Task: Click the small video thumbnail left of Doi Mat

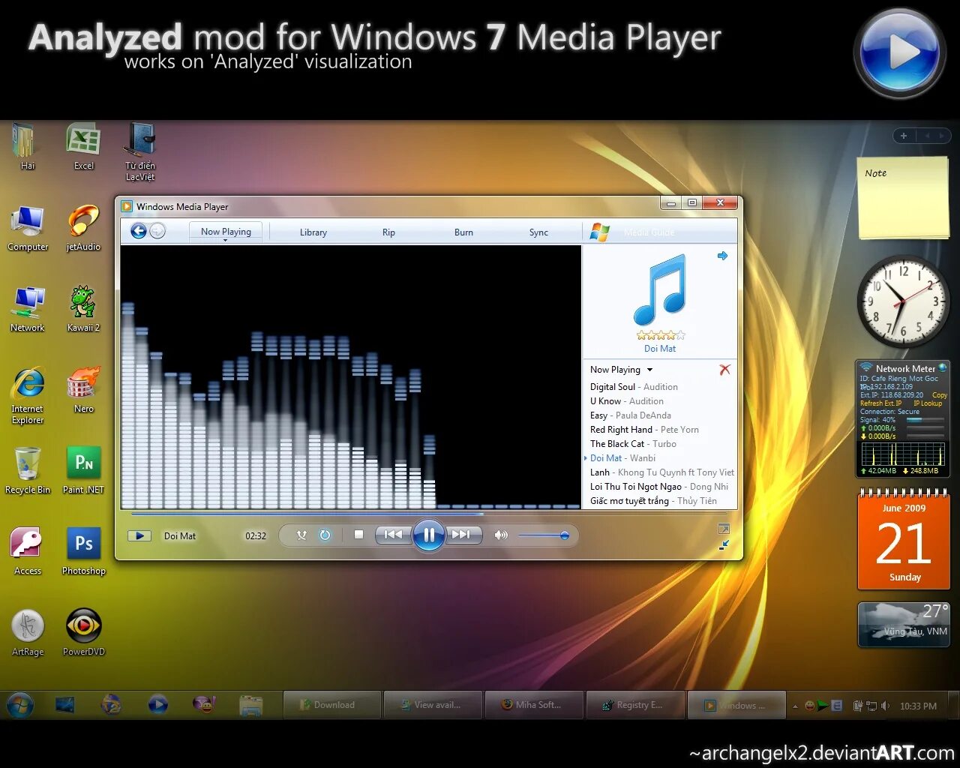Action: tap(139, 535)
